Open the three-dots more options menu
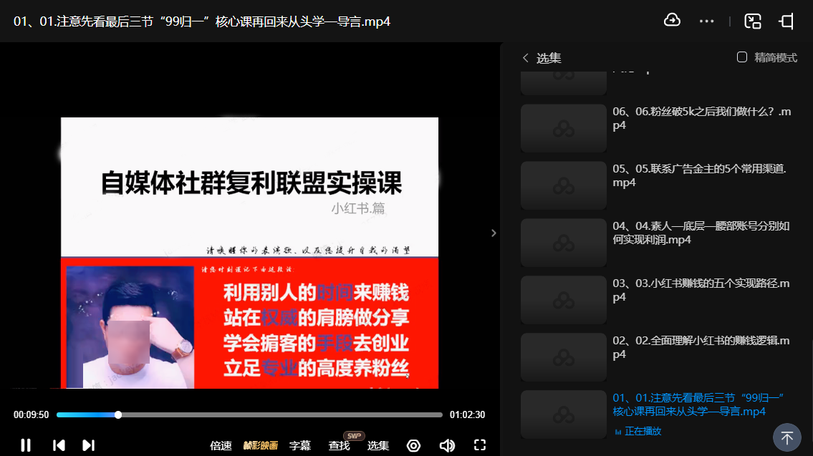813x456 pixels. 706,21
